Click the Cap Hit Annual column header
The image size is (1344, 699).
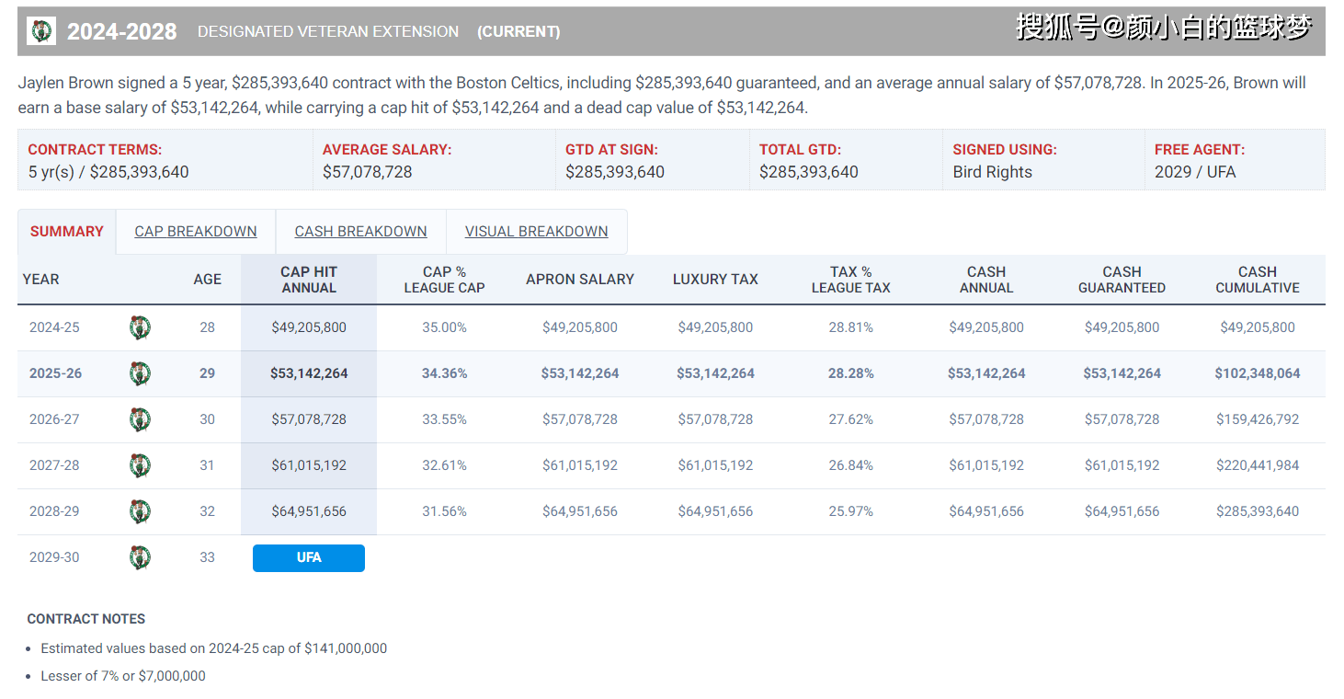[309, 280]
